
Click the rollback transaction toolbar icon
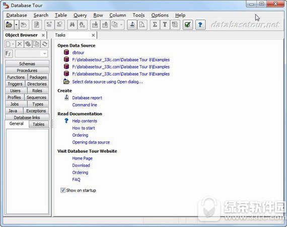tap(59, 25)
